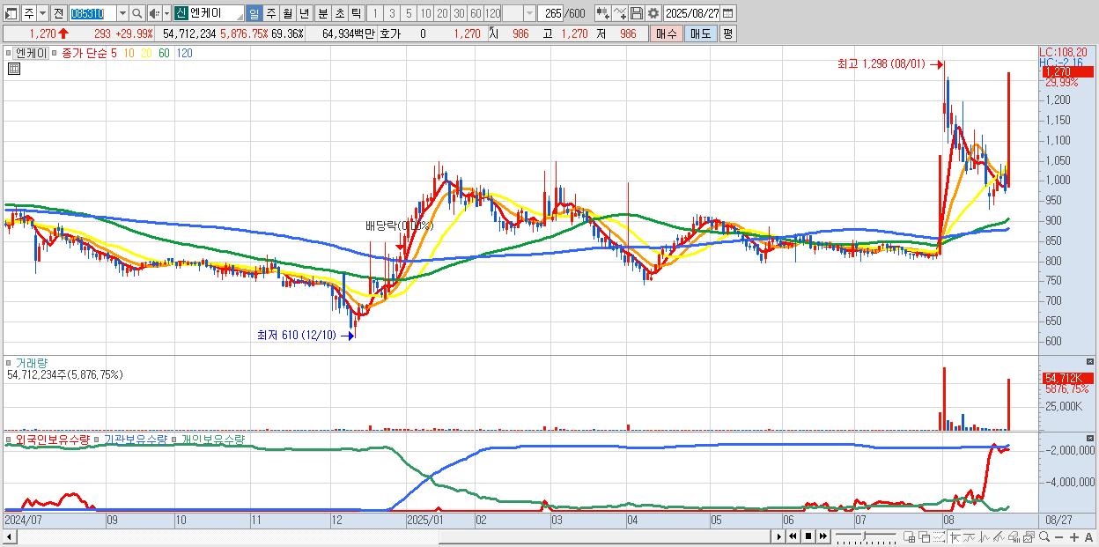Open the dropdown arrow beside the speaker icon
The image size is (1099, 547).
coord(166,13)
